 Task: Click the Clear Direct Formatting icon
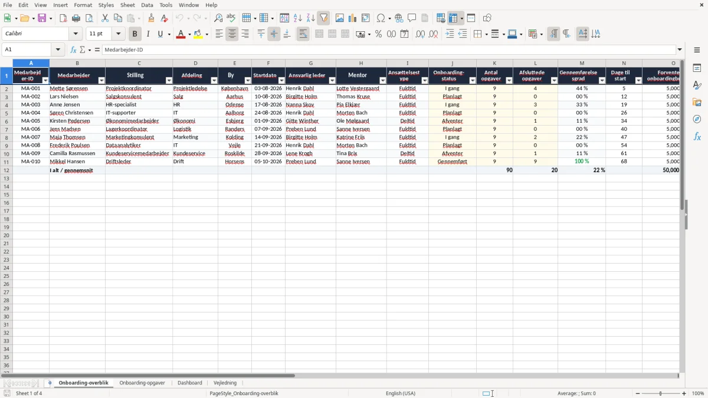[x=164, y=18]
